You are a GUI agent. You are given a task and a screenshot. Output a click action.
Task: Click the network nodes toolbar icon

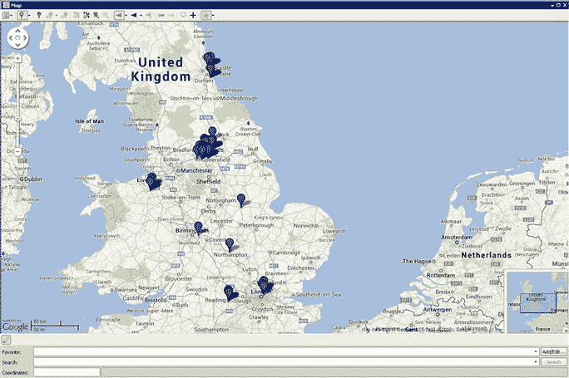(x=86, y=15)
